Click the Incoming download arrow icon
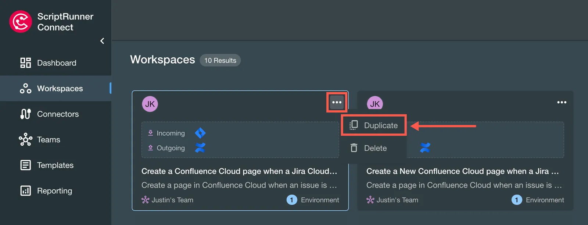 click(x=150, y=133)
